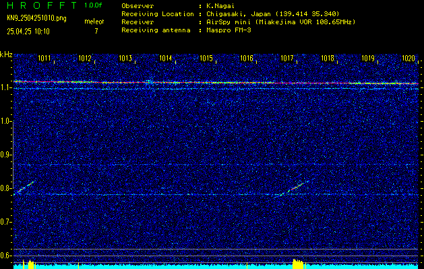
Task: Click the 1016 time marker
Action: [x=247, y=59]
